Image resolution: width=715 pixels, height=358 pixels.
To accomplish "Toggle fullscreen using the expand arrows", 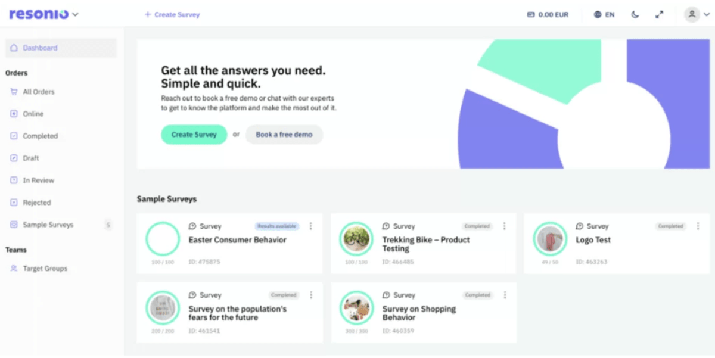I will (x=659, y=14).
